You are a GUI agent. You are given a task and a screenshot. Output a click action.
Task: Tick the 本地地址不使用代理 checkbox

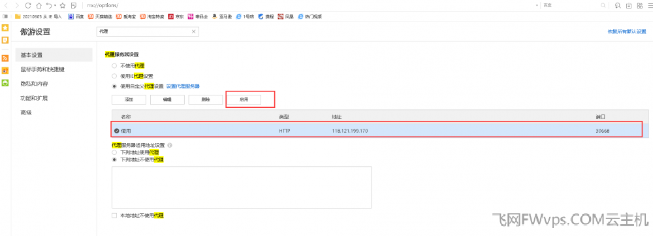(x=114, y=216)
